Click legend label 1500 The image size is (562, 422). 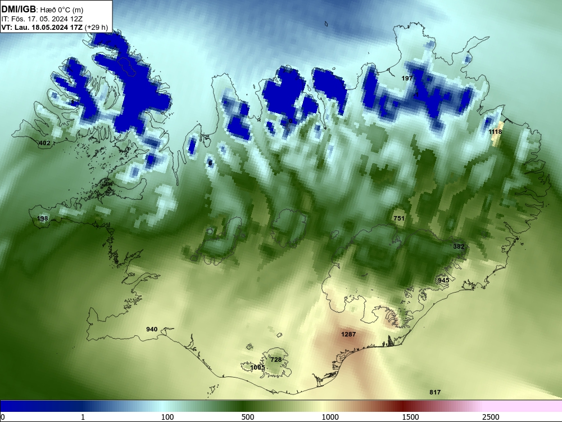coord(410,417)
